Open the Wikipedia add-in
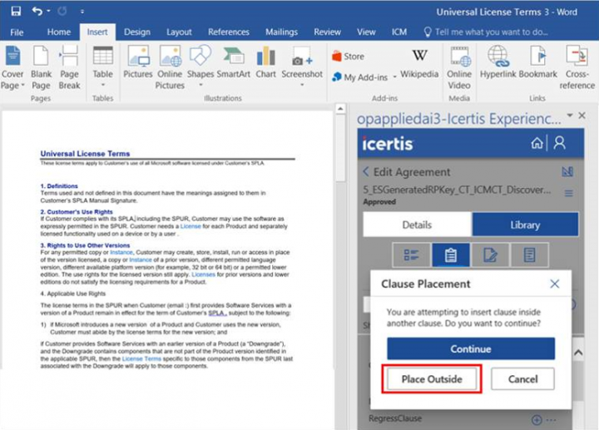Viewport: 599px width, 430px height. (419, 63)
